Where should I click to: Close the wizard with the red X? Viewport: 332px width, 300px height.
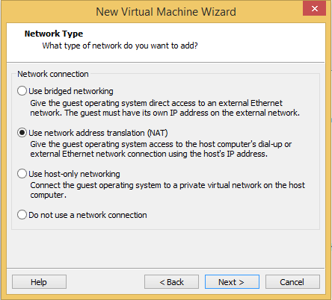(315, 9)
